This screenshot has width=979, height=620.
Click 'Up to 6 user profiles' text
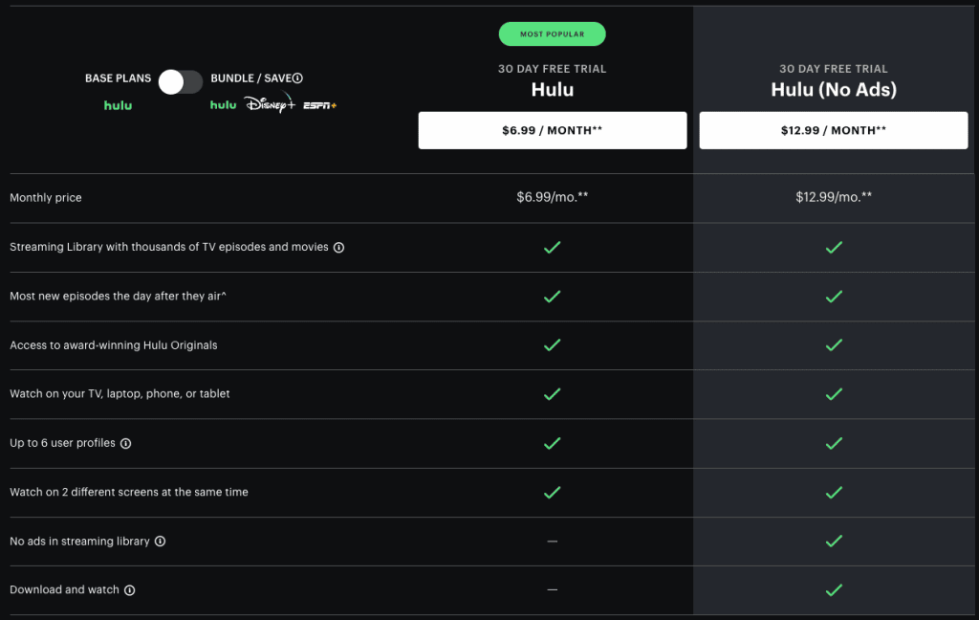tap(62, 443)
